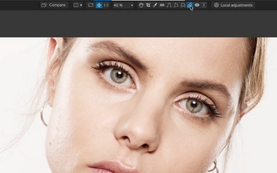Pick the white balance eyedropper tool
The image size is (277, 173).
pyautogui.click(x=155, y=5)
